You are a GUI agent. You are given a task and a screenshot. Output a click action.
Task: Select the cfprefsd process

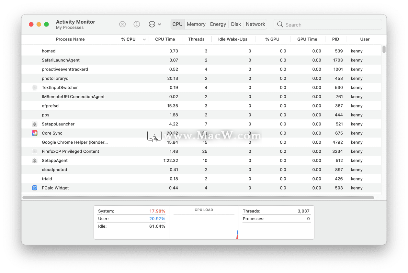coord(50,106)
